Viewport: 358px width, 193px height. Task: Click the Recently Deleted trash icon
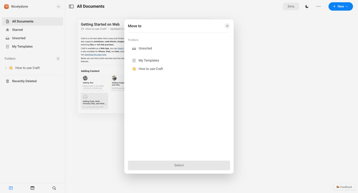[8, 81]
